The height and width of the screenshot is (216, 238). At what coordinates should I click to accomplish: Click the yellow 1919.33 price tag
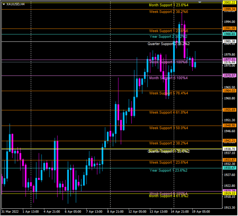point(230,194)
